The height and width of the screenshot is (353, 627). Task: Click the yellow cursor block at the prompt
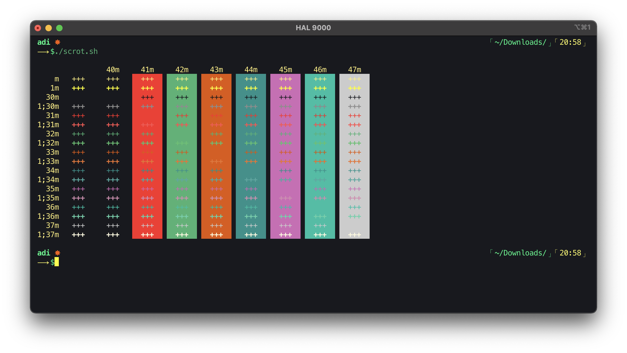click(x=57, y=262)
